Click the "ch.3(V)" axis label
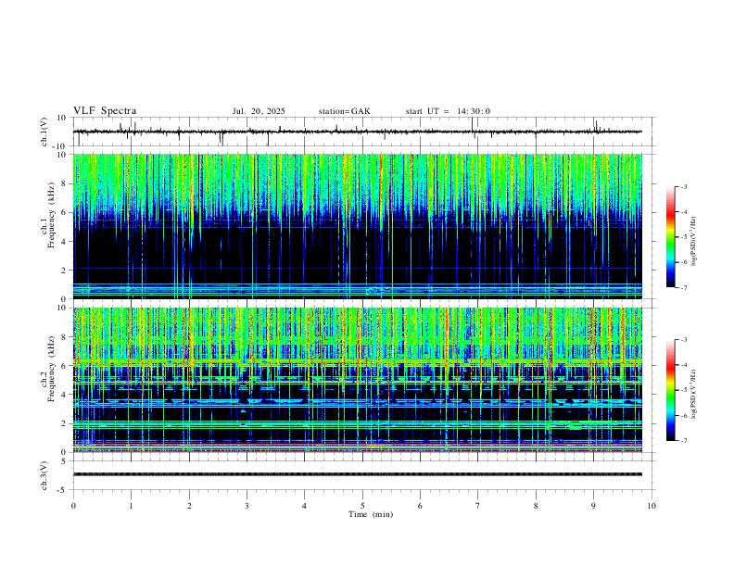Viewport: 734px width, 567px height. pos(44,475)
